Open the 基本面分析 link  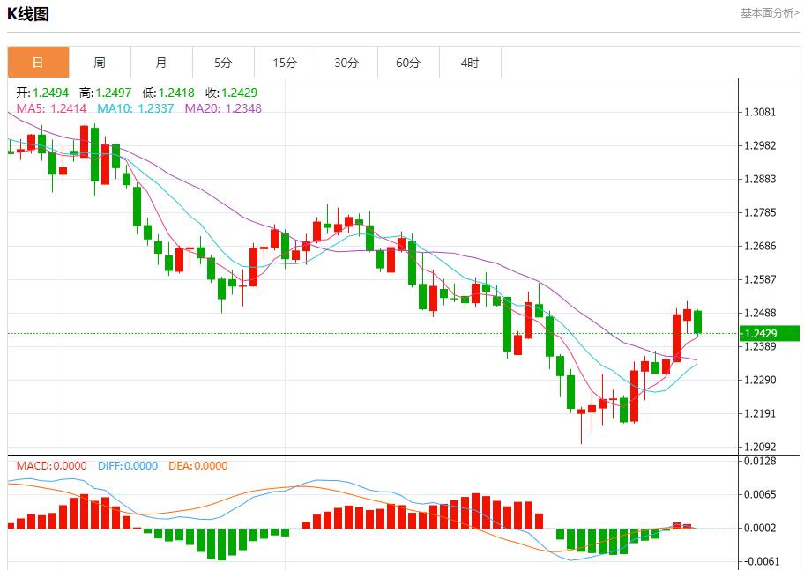[769, 13]
